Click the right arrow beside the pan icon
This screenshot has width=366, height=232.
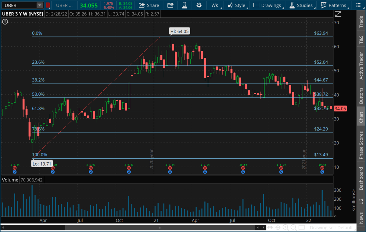point(264,227)
